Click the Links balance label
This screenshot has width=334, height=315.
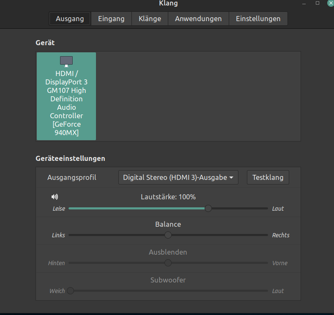(x=58, y=235)
